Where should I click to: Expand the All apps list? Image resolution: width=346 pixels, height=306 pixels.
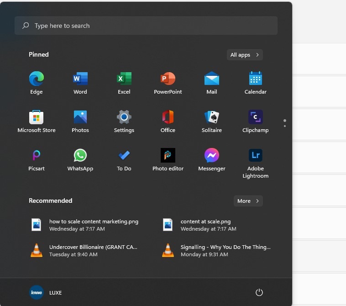(x=245, y=55)
